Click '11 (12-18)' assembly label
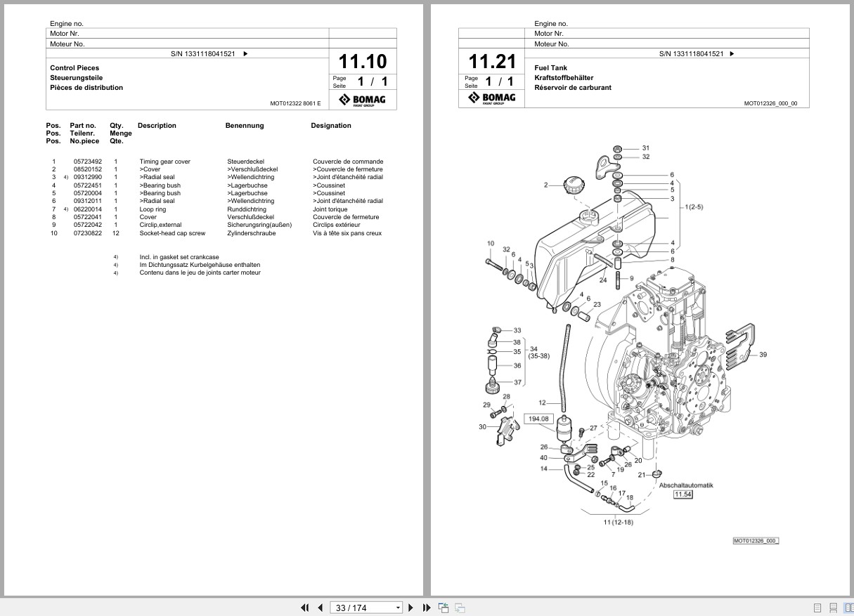Screen dimensions: 854x616 (x=619, y=522)
